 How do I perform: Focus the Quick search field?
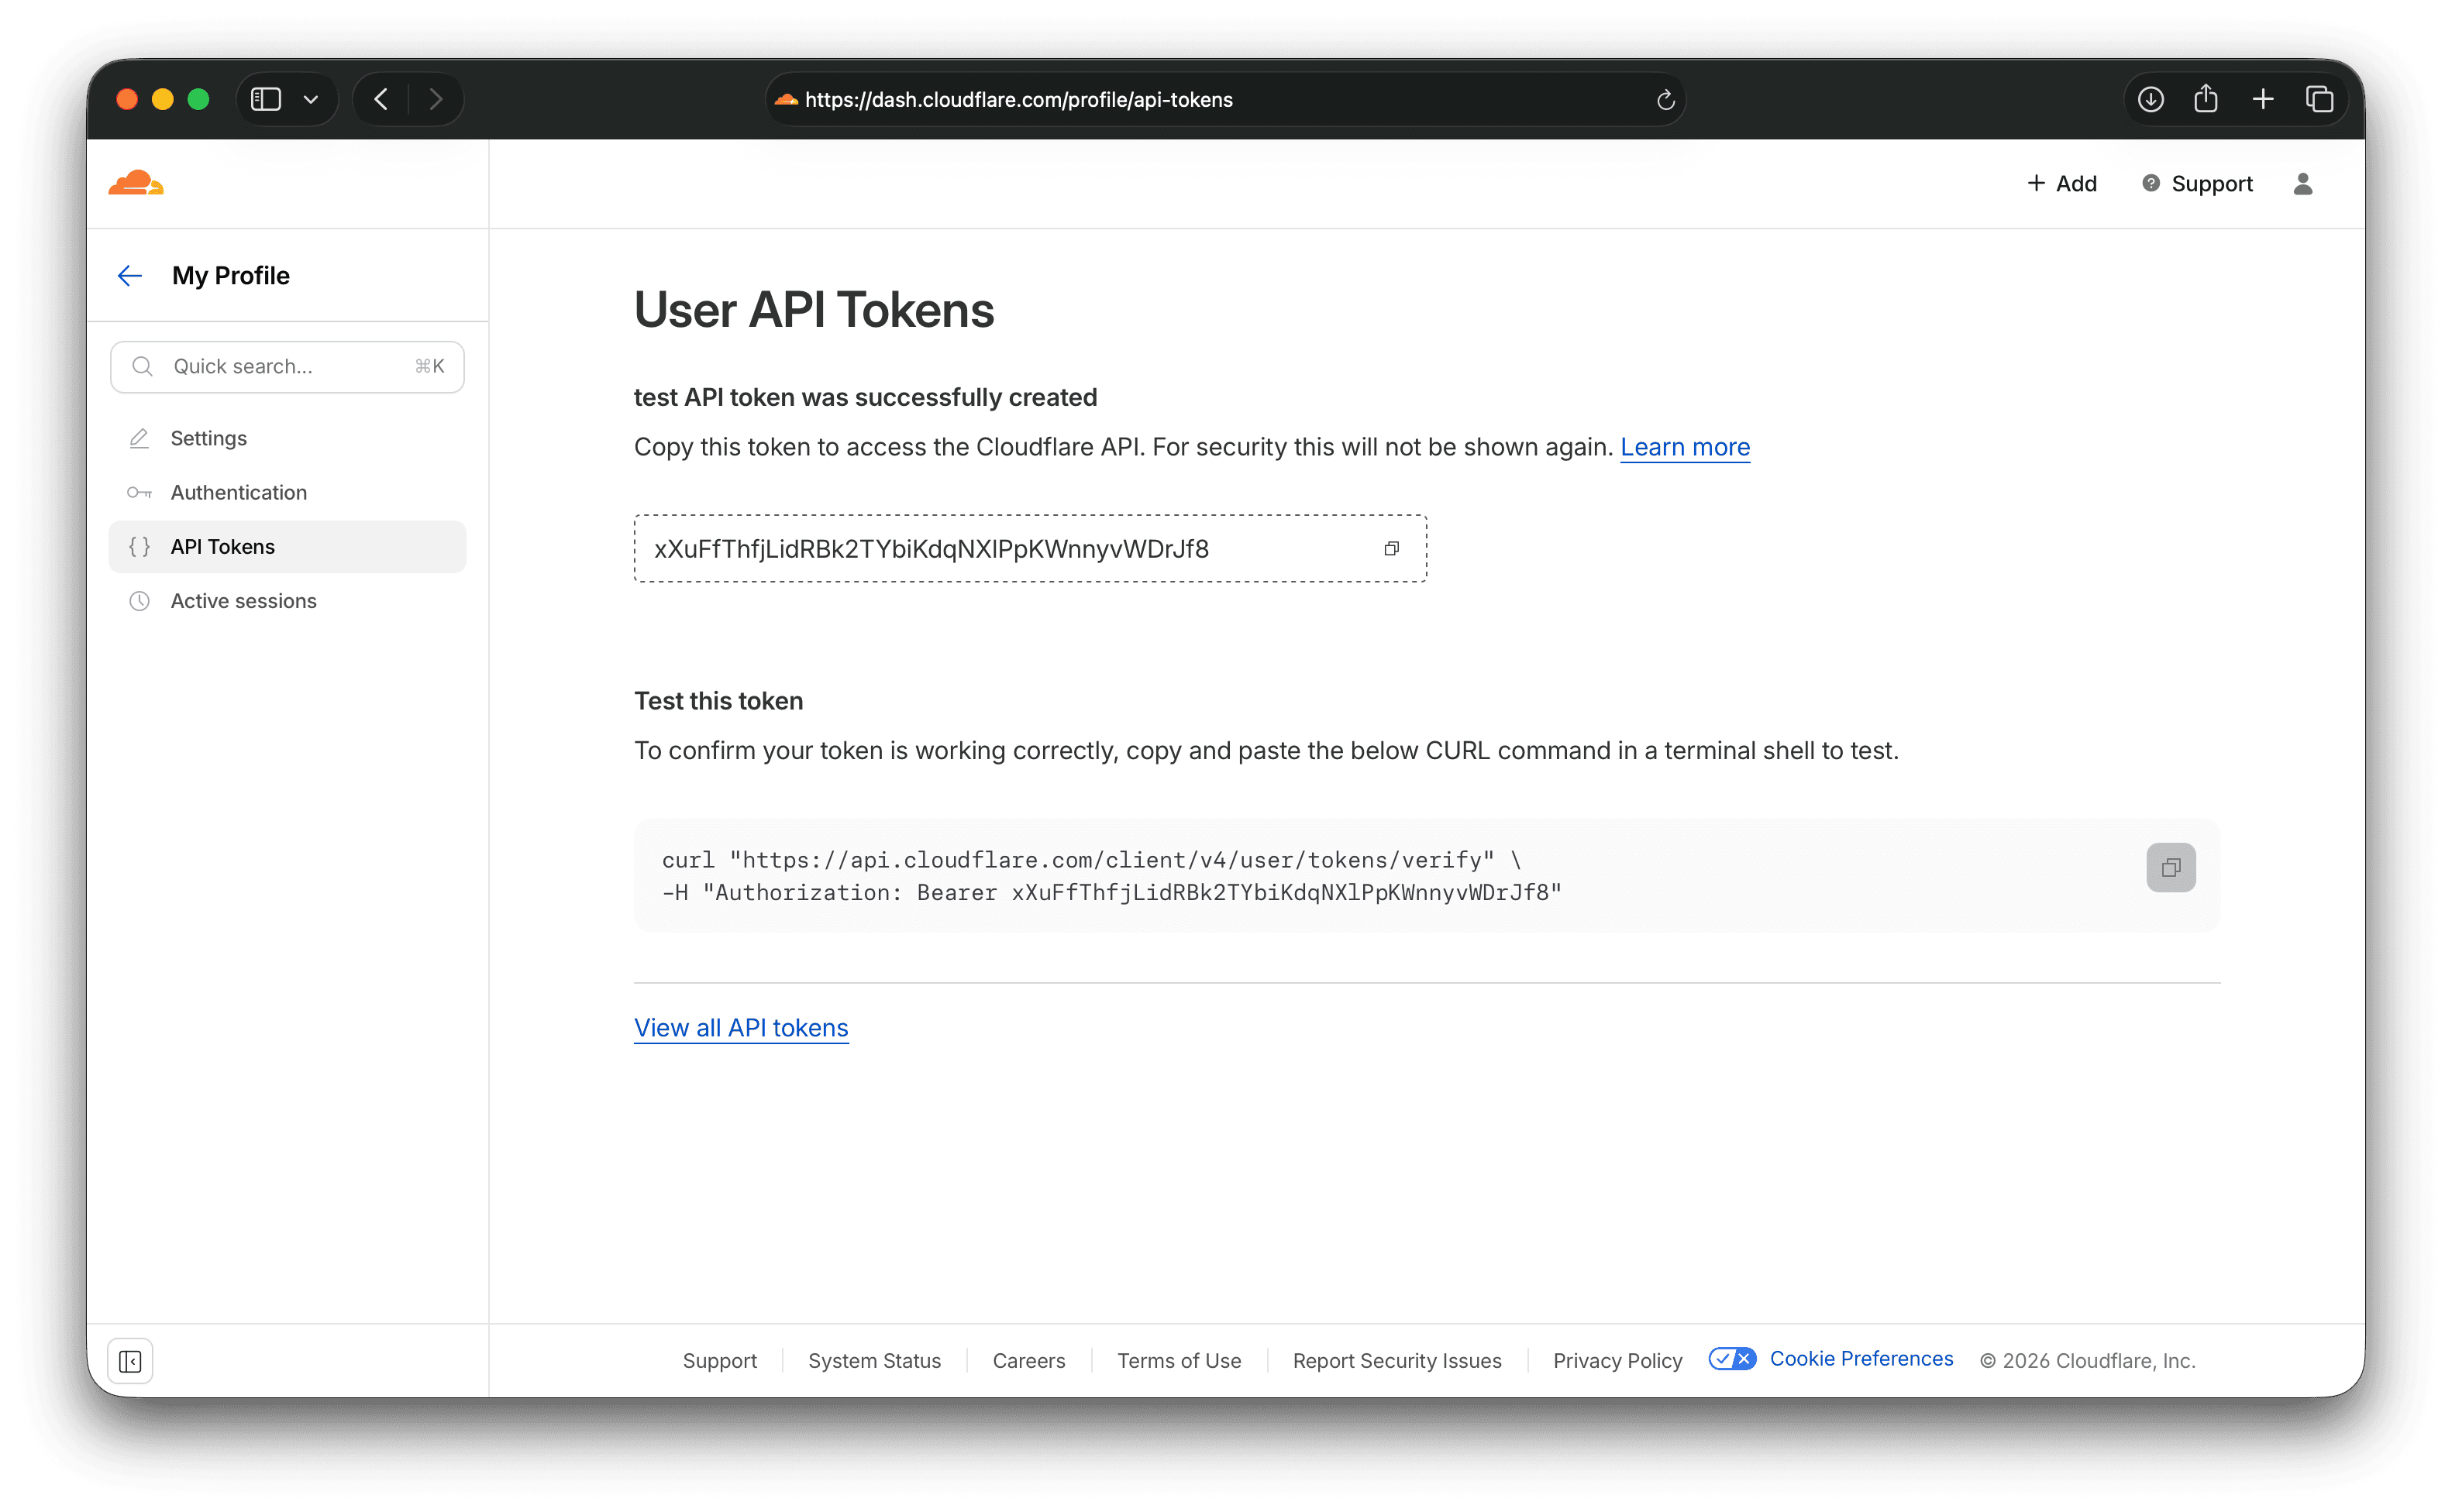tap(286, 367)
